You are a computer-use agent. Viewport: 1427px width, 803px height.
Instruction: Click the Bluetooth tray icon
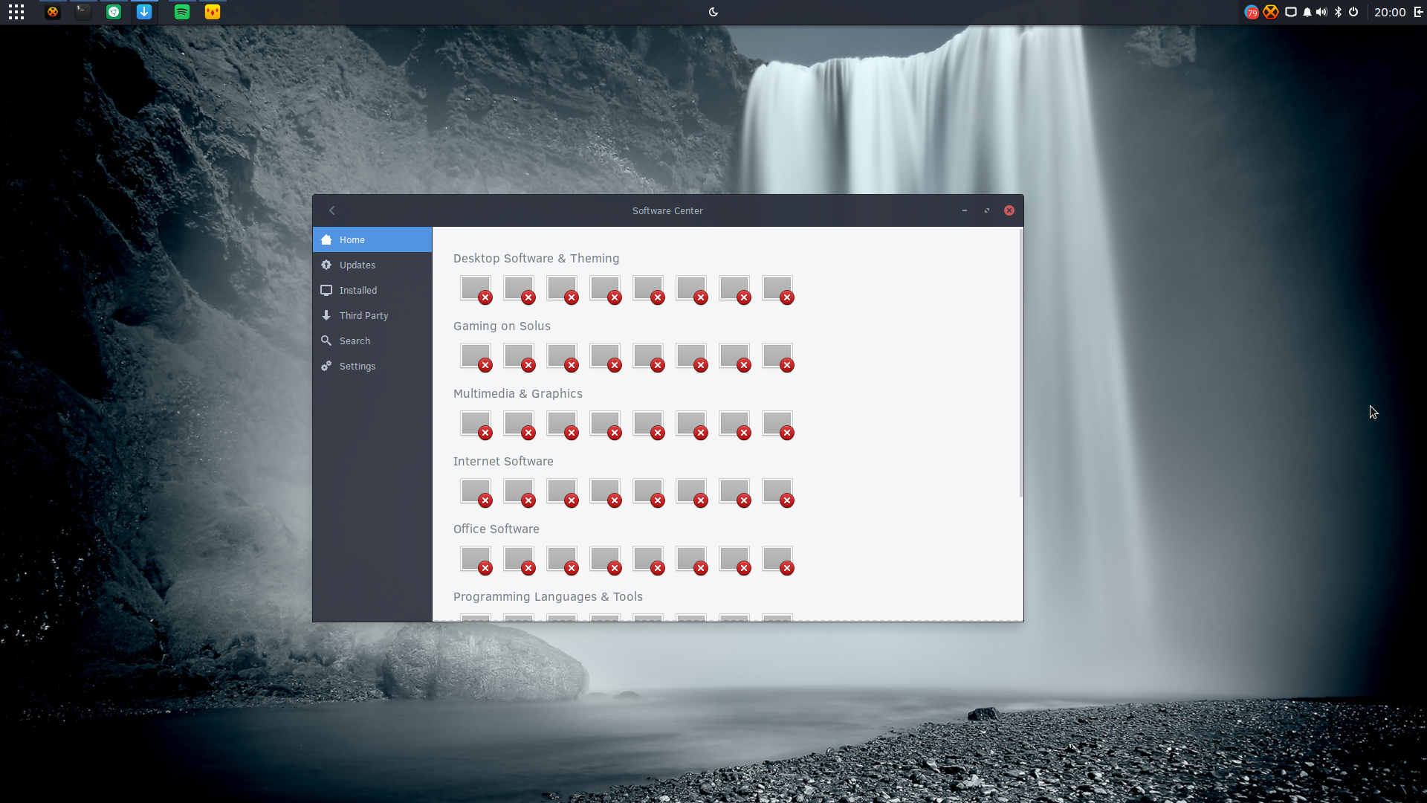pos(1338,12)
